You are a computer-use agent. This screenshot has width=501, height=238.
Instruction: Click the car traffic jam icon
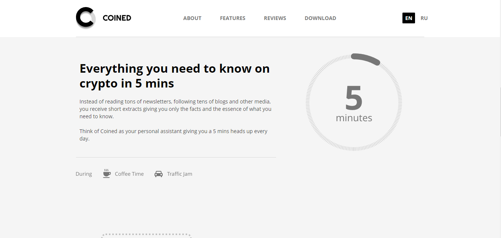[159, 174]
